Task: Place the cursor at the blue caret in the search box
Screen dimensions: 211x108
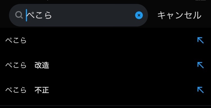Action: tap(26, 15)
